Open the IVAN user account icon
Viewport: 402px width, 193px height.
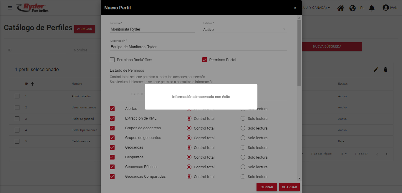point(386,8)
